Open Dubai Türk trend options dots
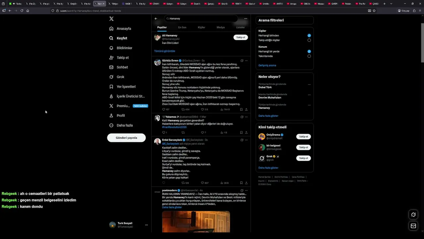Image resolution: width=424 pixels, height=239 pixels. (x=309, y=85)
